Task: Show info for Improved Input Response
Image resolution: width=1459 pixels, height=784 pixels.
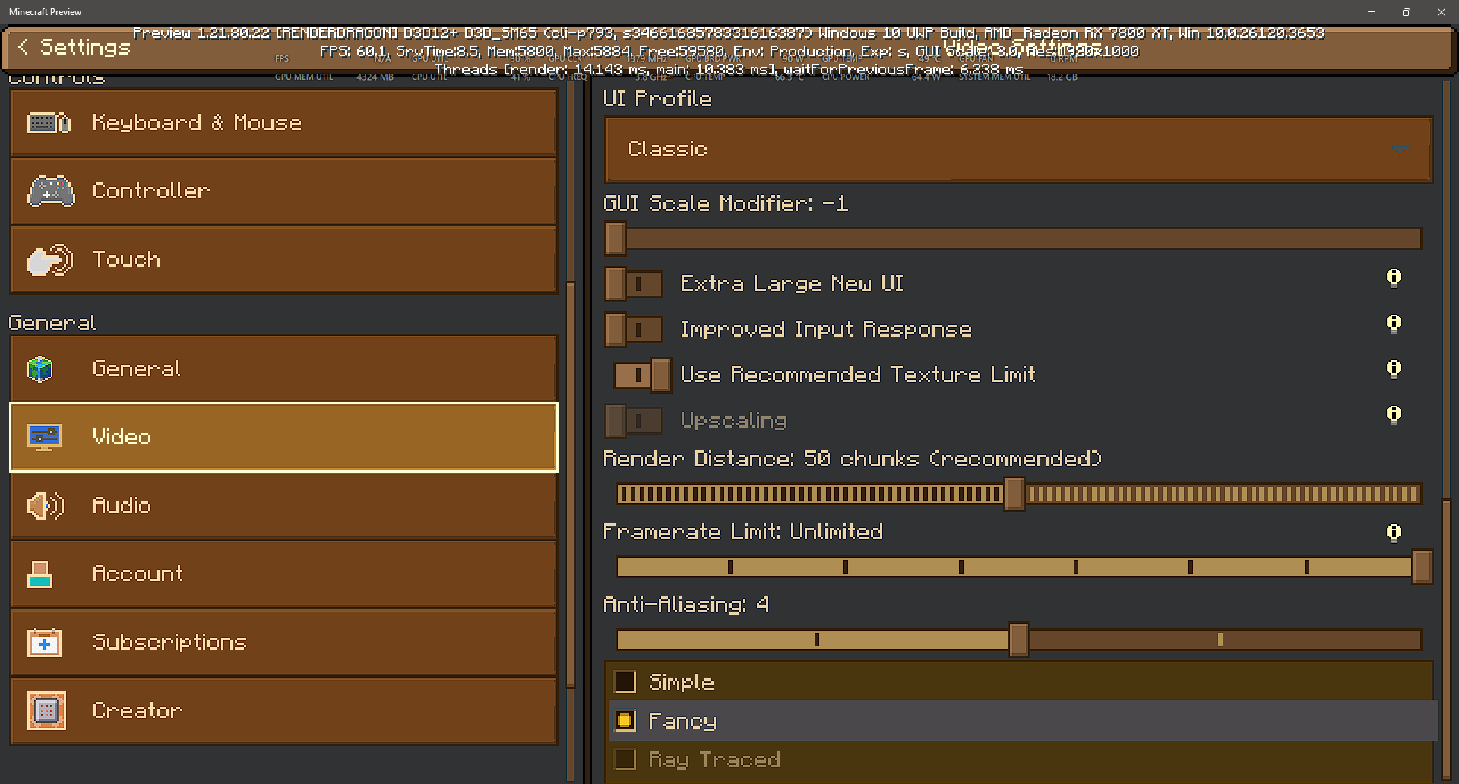Action: (x=1394, y=324)
